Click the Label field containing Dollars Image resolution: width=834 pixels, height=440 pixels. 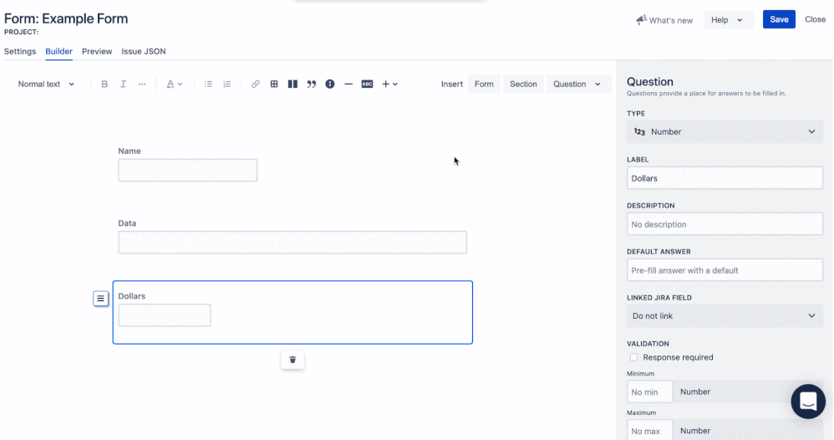pyautogui.click(x=725, y=178)
